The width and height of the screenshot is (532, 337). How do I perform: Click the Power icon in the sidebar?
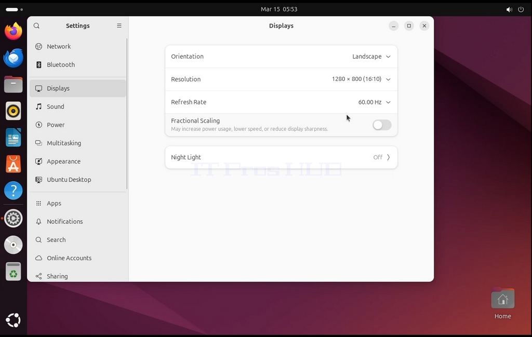point(38,125)
